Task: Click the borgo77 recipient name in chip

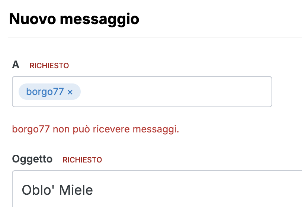Action: (x=45, y=92)
